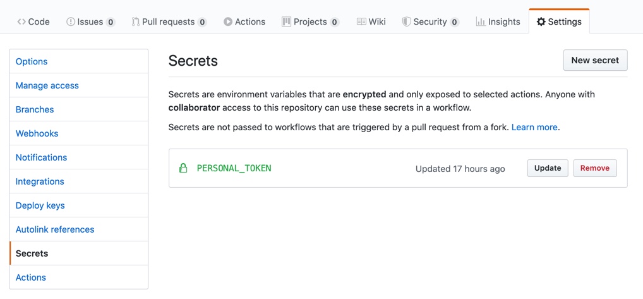Select Deploy keys in the sidebar

coord(40,205)
